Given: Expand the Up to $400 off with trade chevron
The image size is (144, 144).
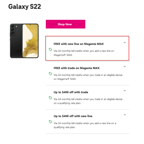Looking at the screenshot, I should pyautogui.click(x=124, y=91).
